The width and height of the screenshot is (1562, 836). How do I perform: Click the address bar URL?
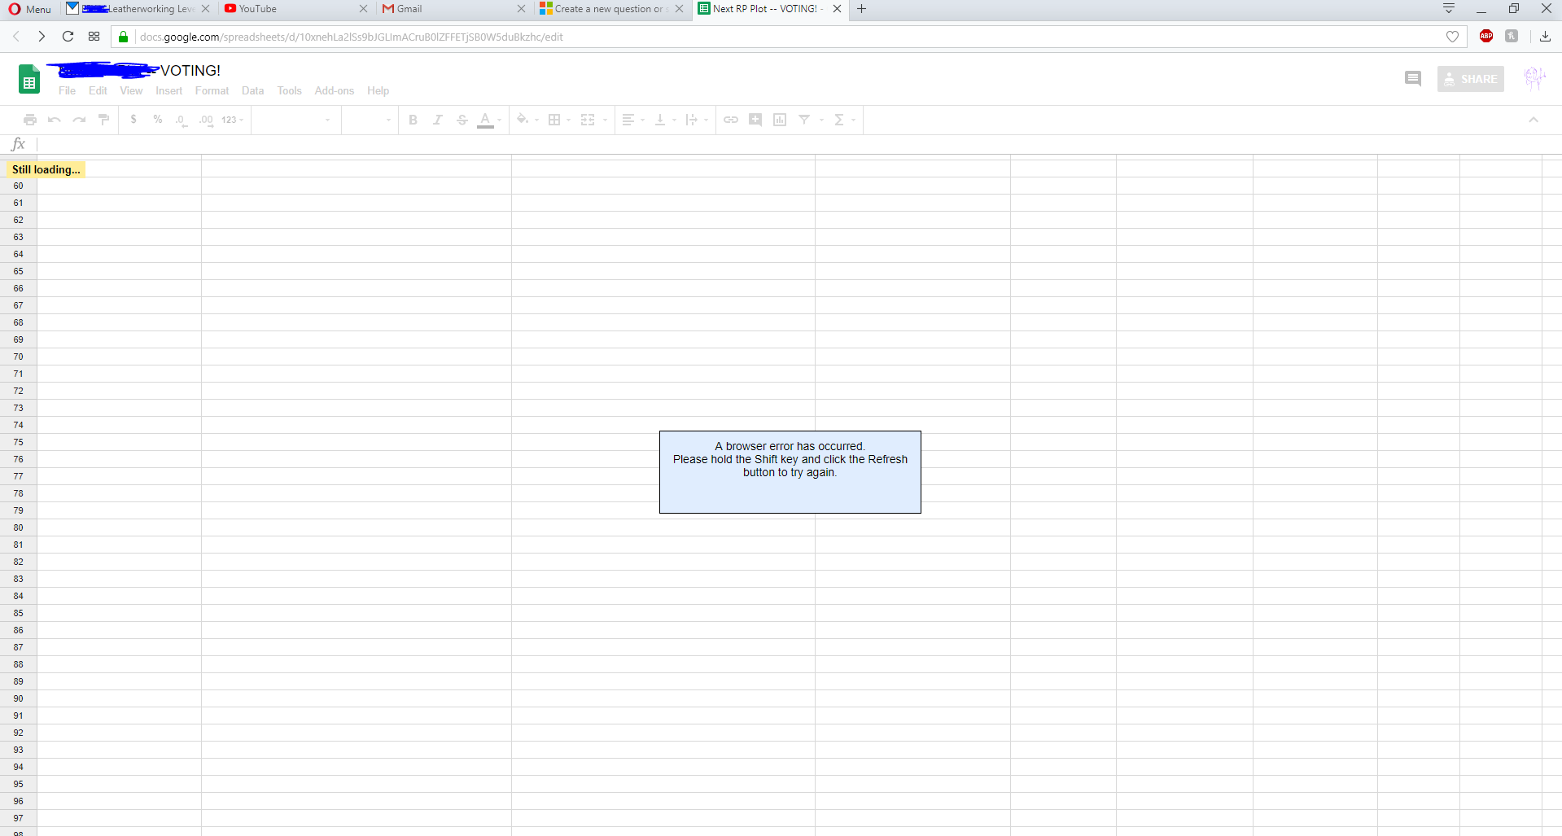[352, 37]
